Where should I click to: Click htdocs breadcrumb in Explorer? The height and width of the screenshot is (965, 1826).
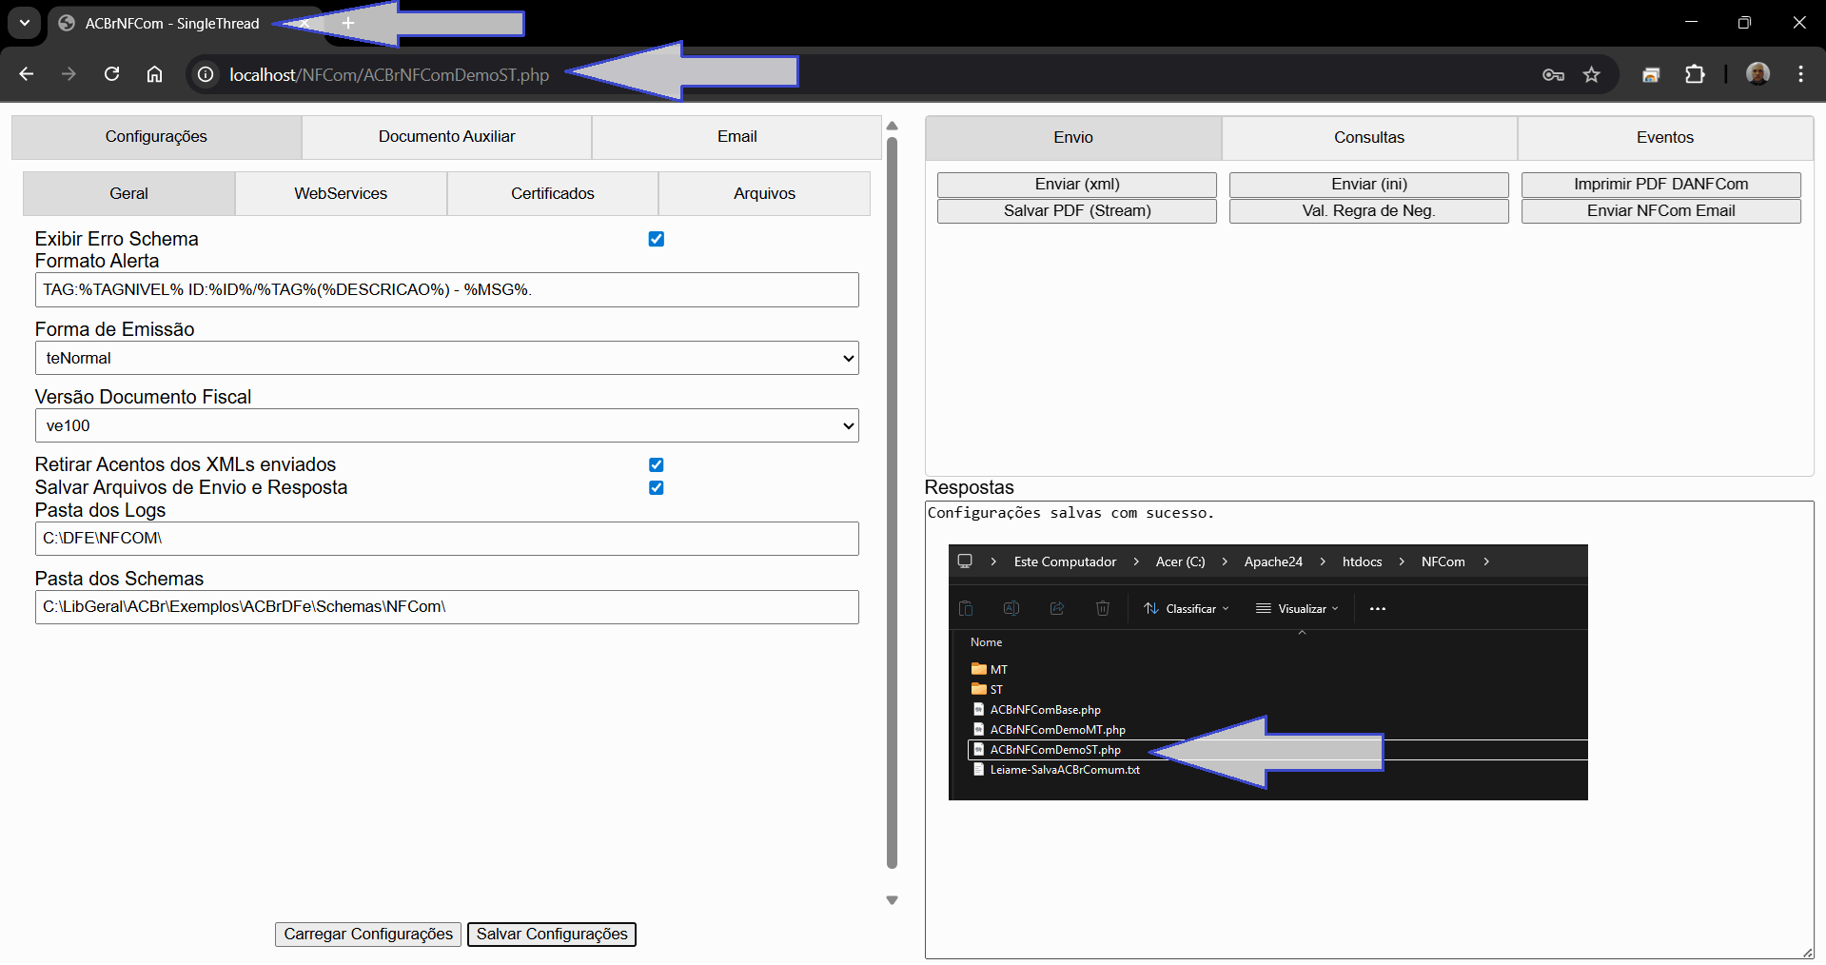click(x=1362, y=561)
